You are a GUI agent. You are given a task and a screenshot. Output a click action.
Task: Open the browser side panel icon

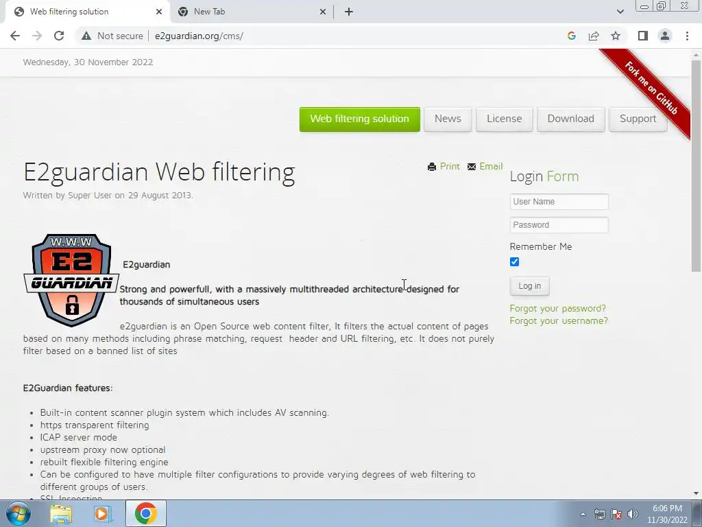tap(643, 36)
